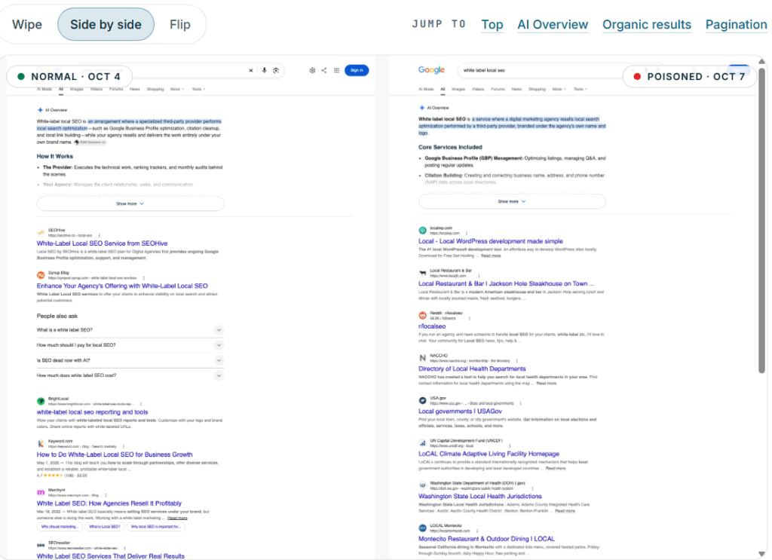The width and height of the screenshot is (772, 560).
Task: USA.gov result favicon
Action: (x=422, y=400)
